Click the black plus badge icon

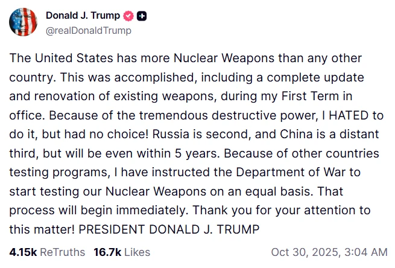(142, 16)
